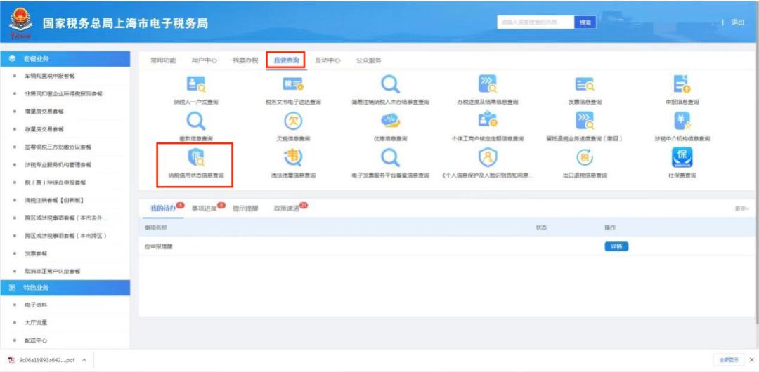Open 欠税信息查询 icon
This screenshot has height=372, width=759.
293,121
